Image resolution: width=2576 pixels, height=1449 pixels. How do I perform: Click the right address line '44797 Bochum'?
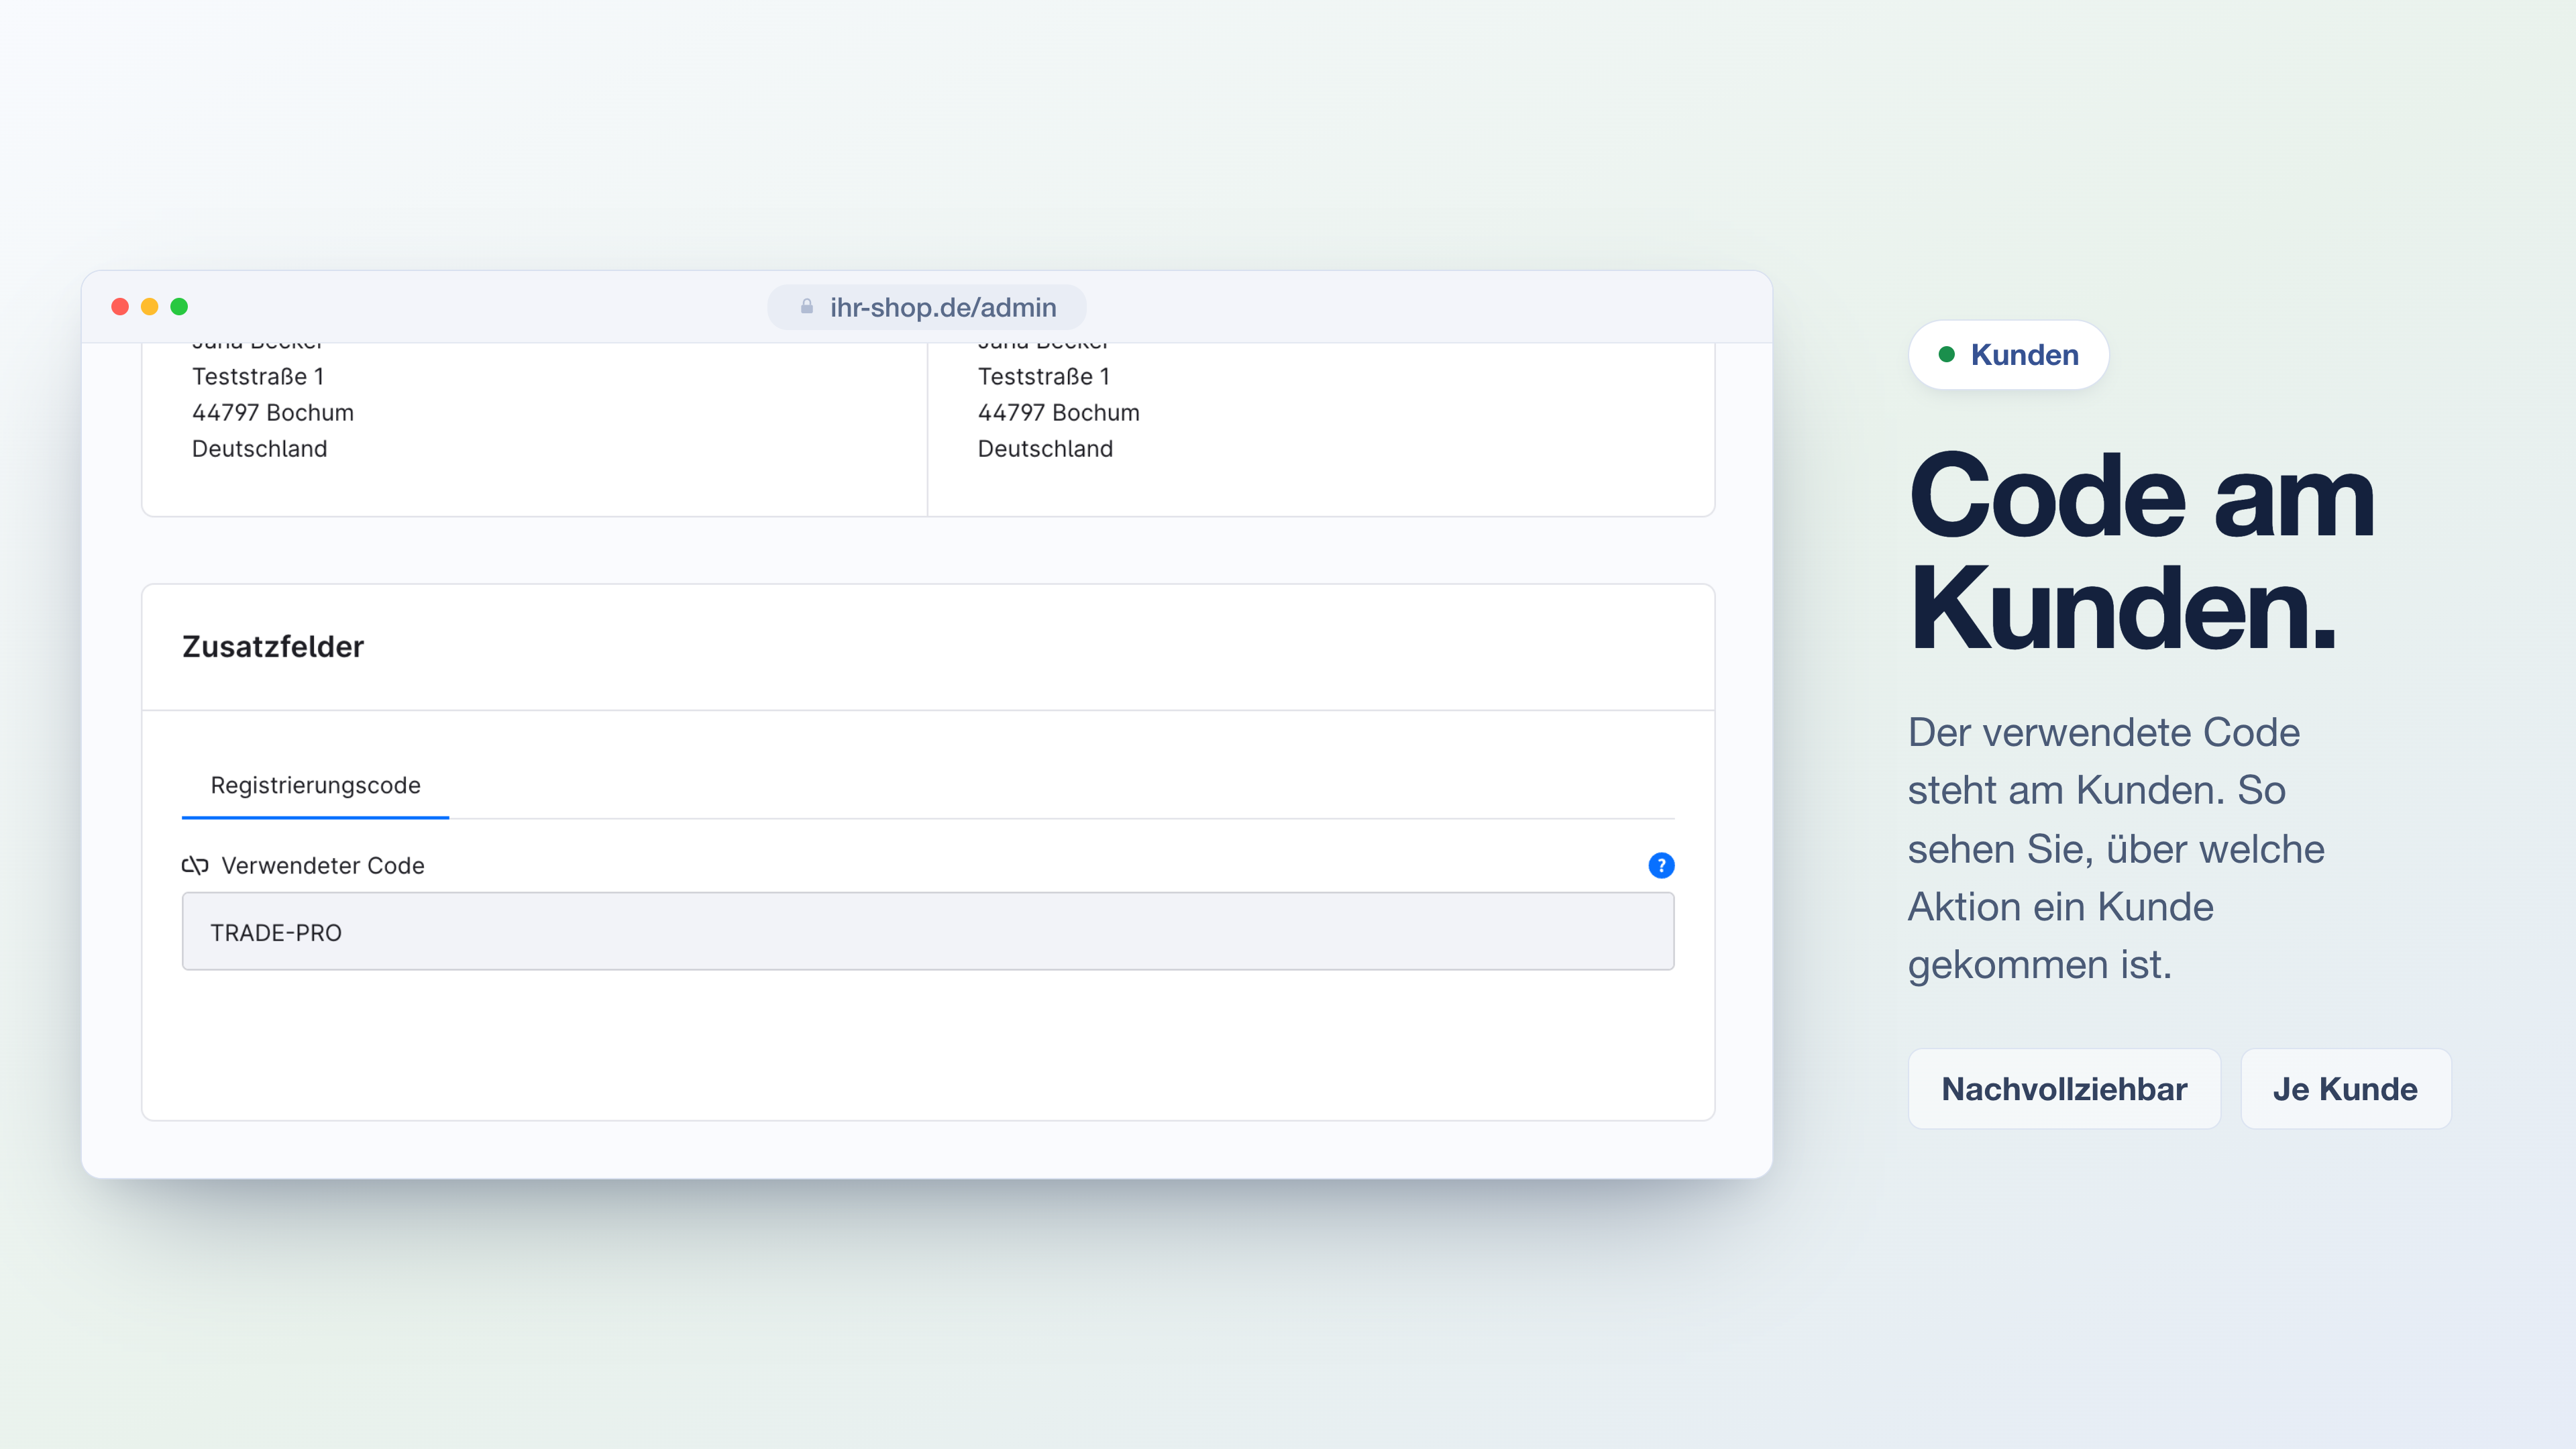coord(1059,413)
